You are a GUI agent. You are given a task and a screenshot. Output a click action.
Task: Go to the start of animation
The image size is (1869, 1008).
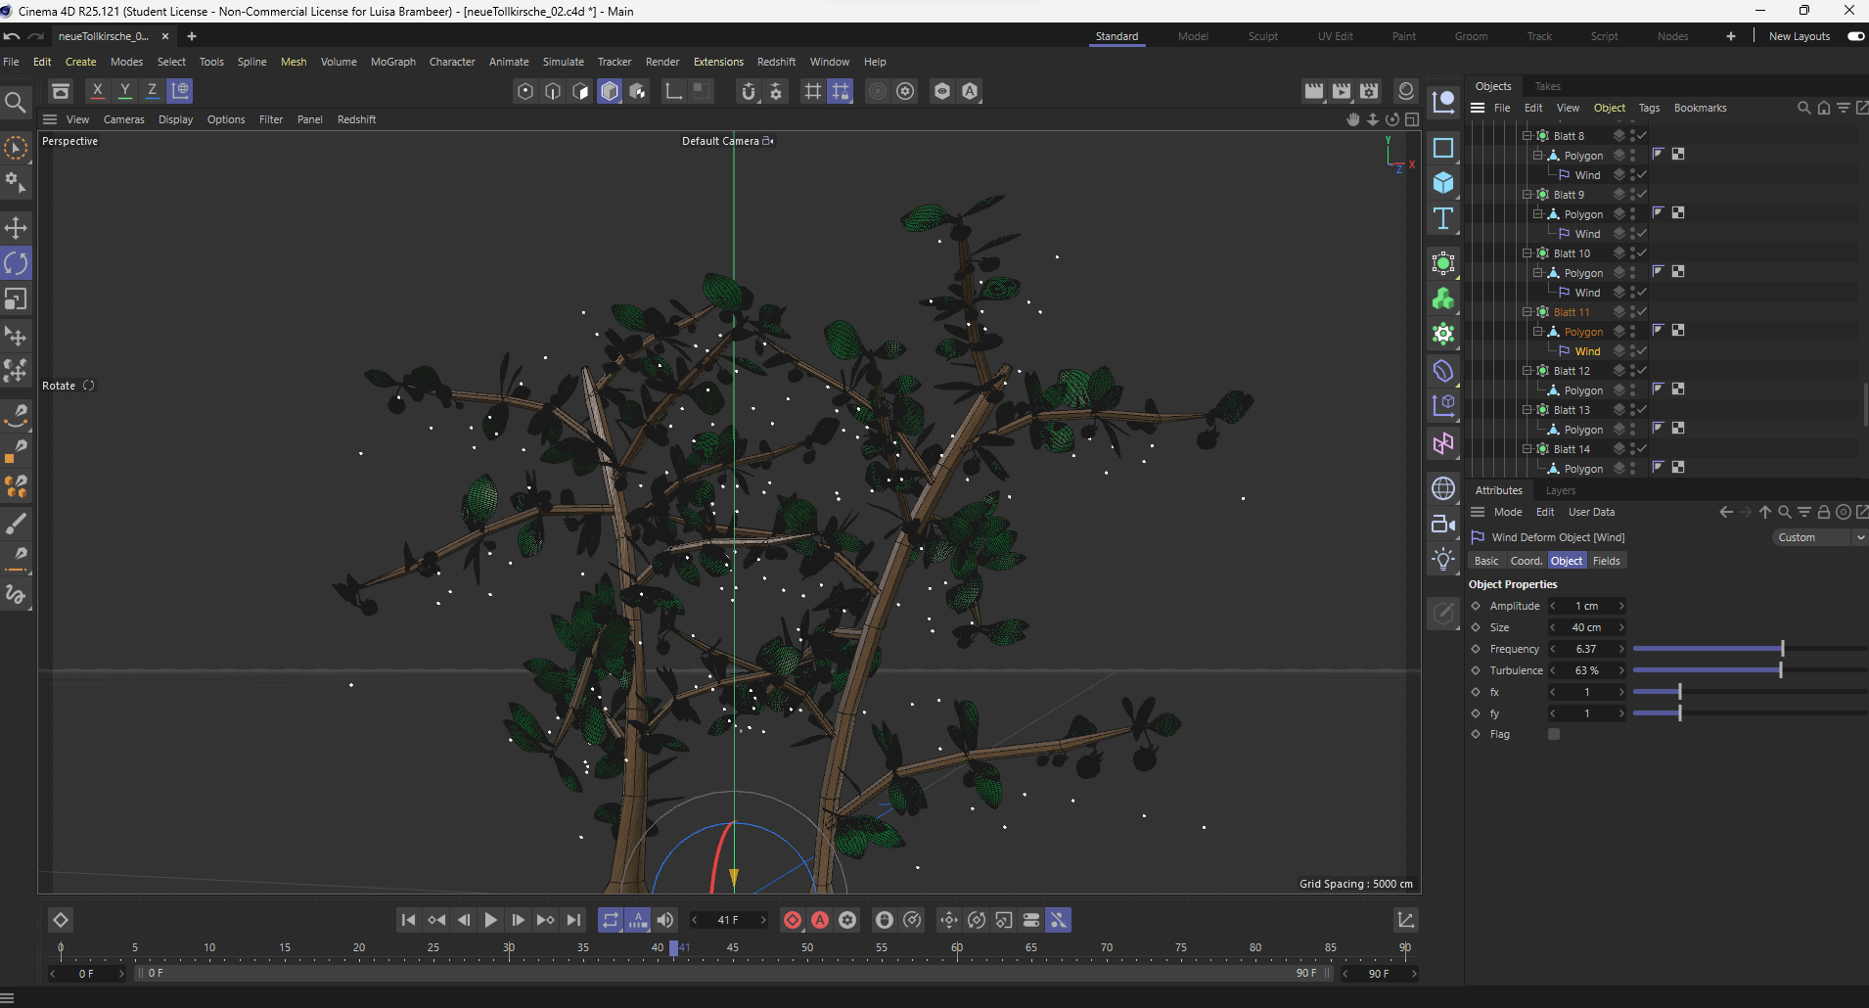click(x=409, y=920)
